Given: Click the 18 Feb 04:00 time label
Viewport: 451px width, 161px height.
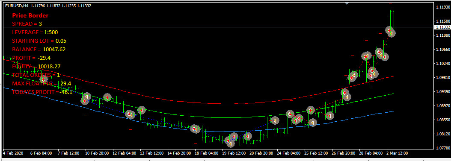Looking at the screenshot, I should point(207,153).
